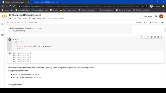The height and width of the screenshot is (93, 166).
Task: Open the Insert menu
Action: pos(25,18)
